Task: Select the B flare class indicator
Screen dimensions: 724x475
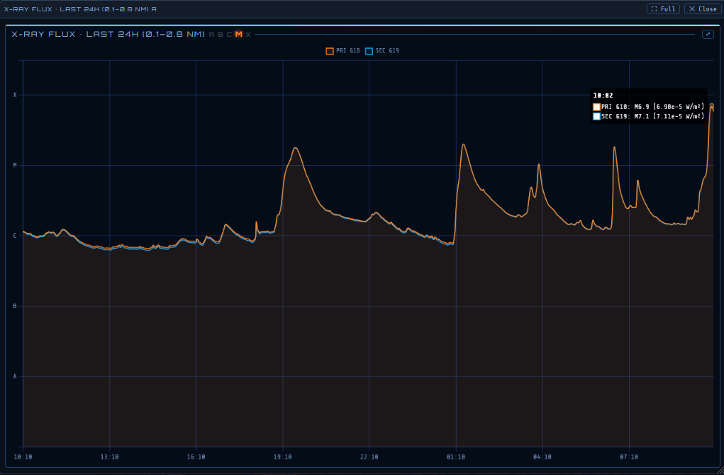Action: (221, 35)
